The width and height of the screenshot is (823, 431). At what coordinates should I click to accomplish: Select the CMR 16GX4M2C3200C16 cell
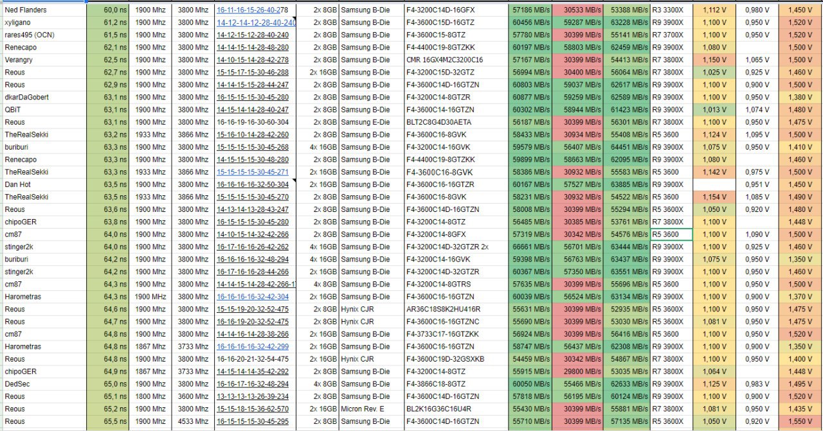[x=457, y=60]
